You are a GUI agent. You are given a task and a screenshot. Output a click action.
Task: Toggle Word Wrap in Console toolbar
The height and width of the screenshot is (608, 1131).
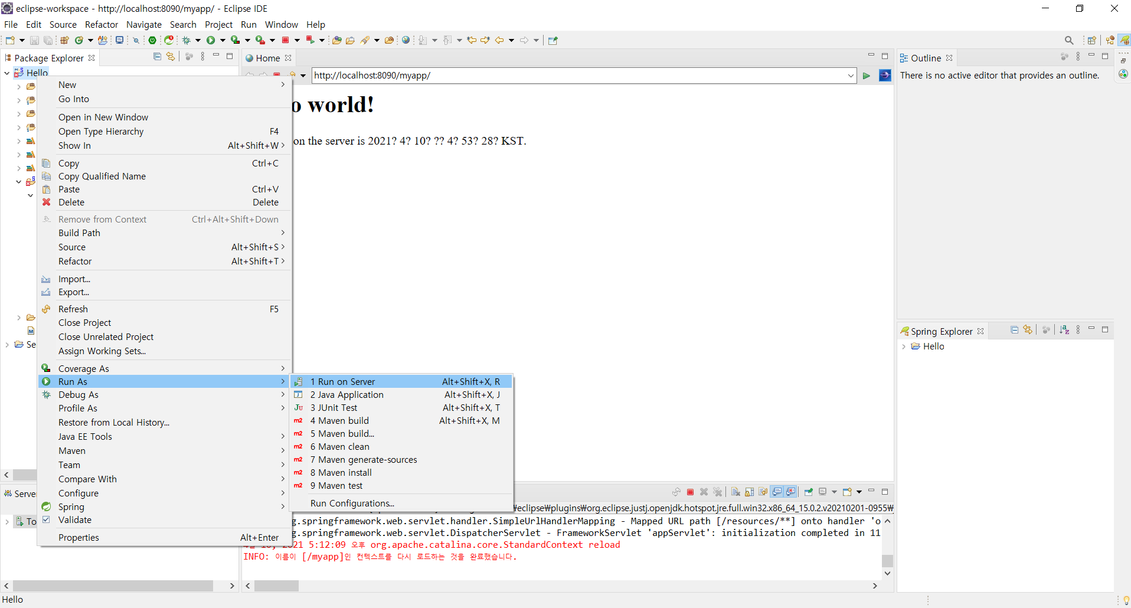[763, 492]
